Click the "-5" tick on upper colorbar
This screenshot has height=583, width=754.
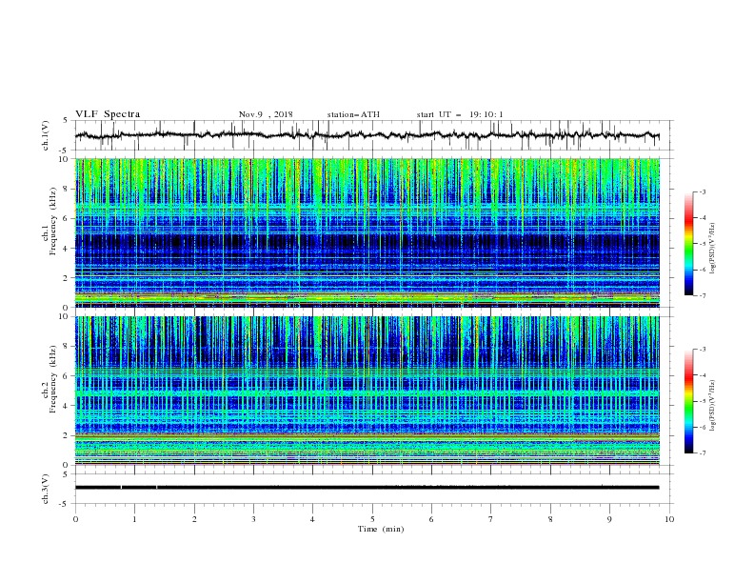pyautogui.click(x=702, y=244)
